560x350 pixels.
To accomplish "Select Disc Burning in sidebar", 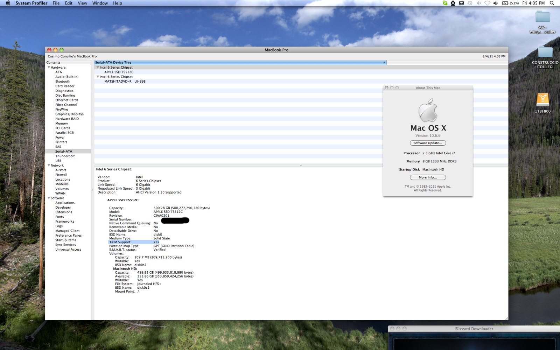I will pos(65,96).
